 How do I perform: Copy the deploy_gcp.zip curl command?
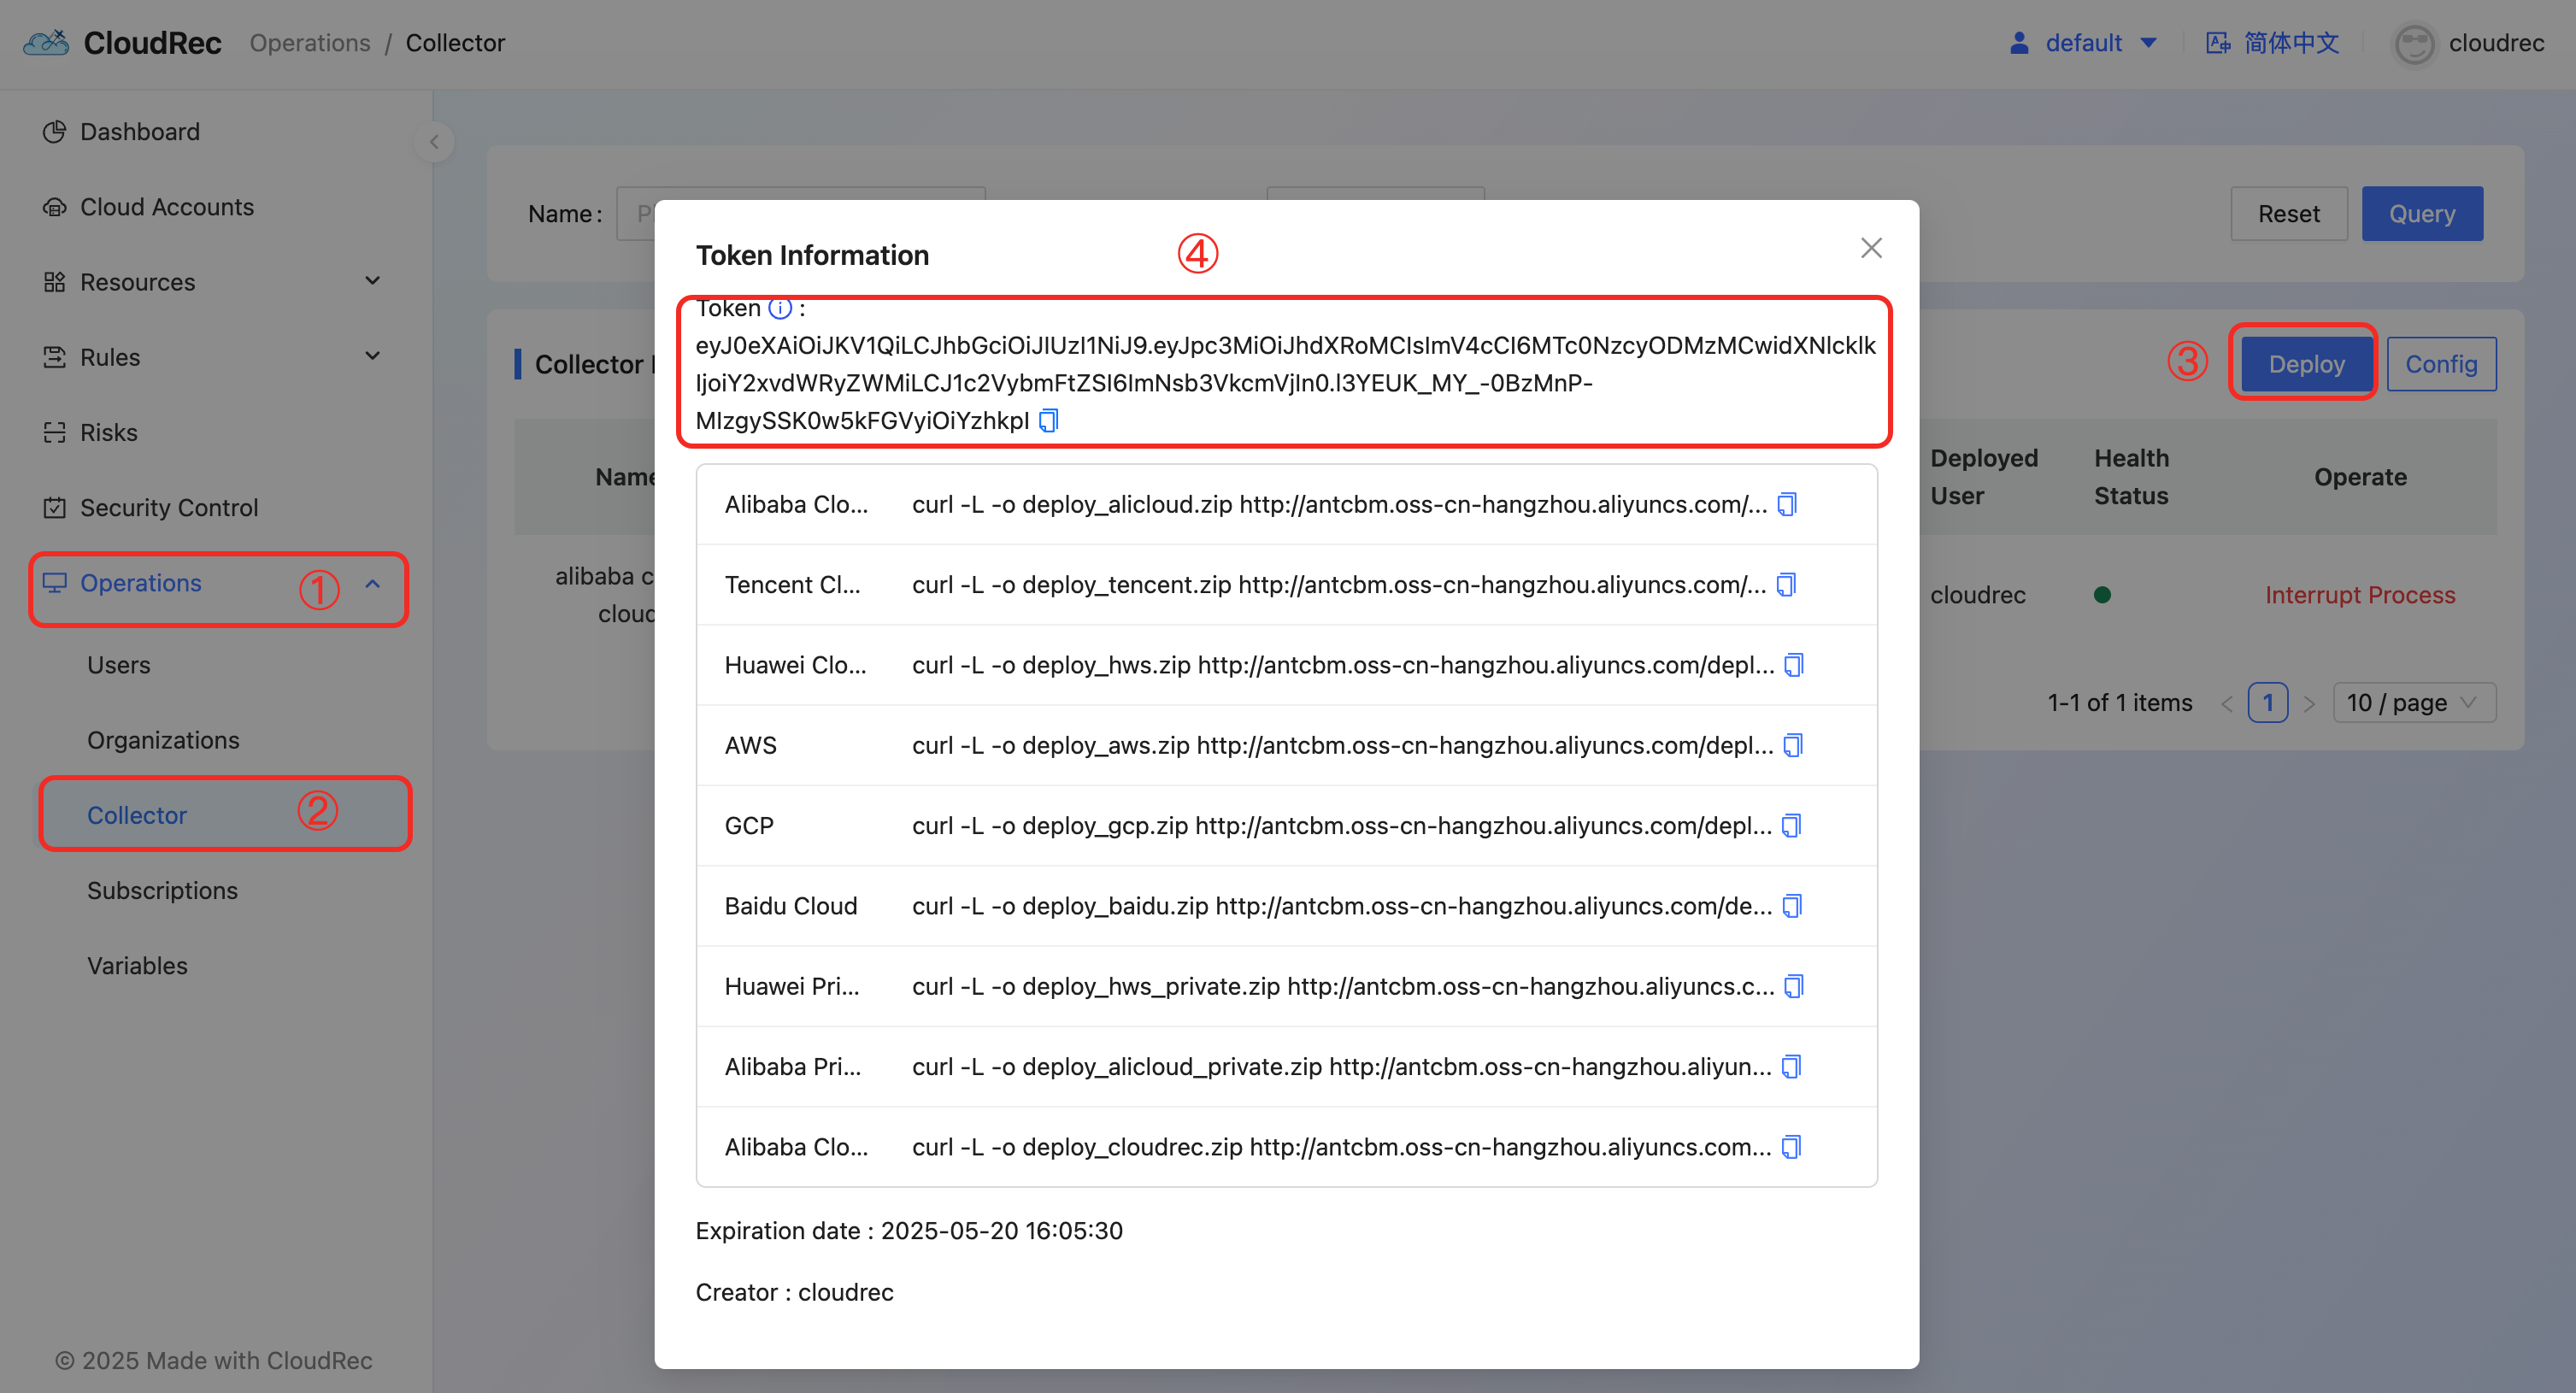(1791, 825)
